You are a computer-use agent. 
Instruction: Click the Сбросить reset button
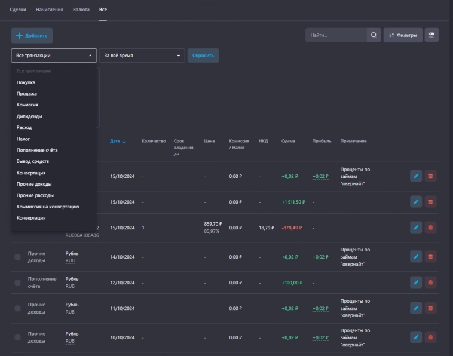[x=203, y=56]
